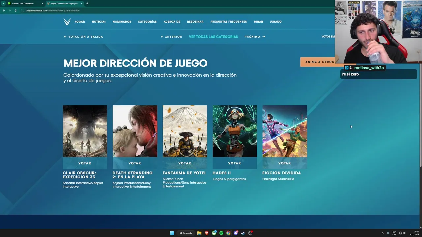Image resolution: width=422 pixels, height=237 pixels.
Task: Open Chrome from taskbar
Action: [x=228, y=233]
